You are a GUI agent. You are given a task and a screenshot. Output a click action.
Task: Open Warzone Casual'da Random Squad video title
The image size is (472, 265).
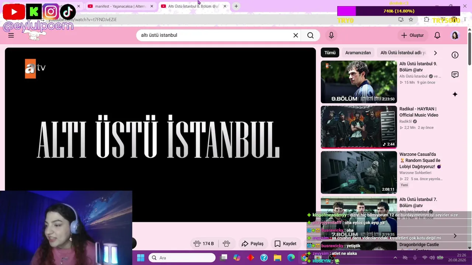click(420, 160)
